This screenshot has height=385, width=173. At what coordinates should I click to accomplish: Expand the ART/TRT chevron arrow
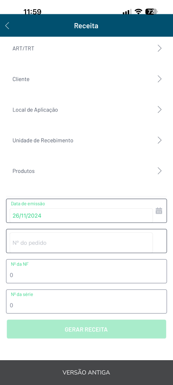coord(160,48)
